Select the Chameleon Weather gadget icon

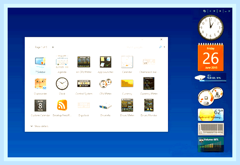pyautogui.click(x=149, y=62)
